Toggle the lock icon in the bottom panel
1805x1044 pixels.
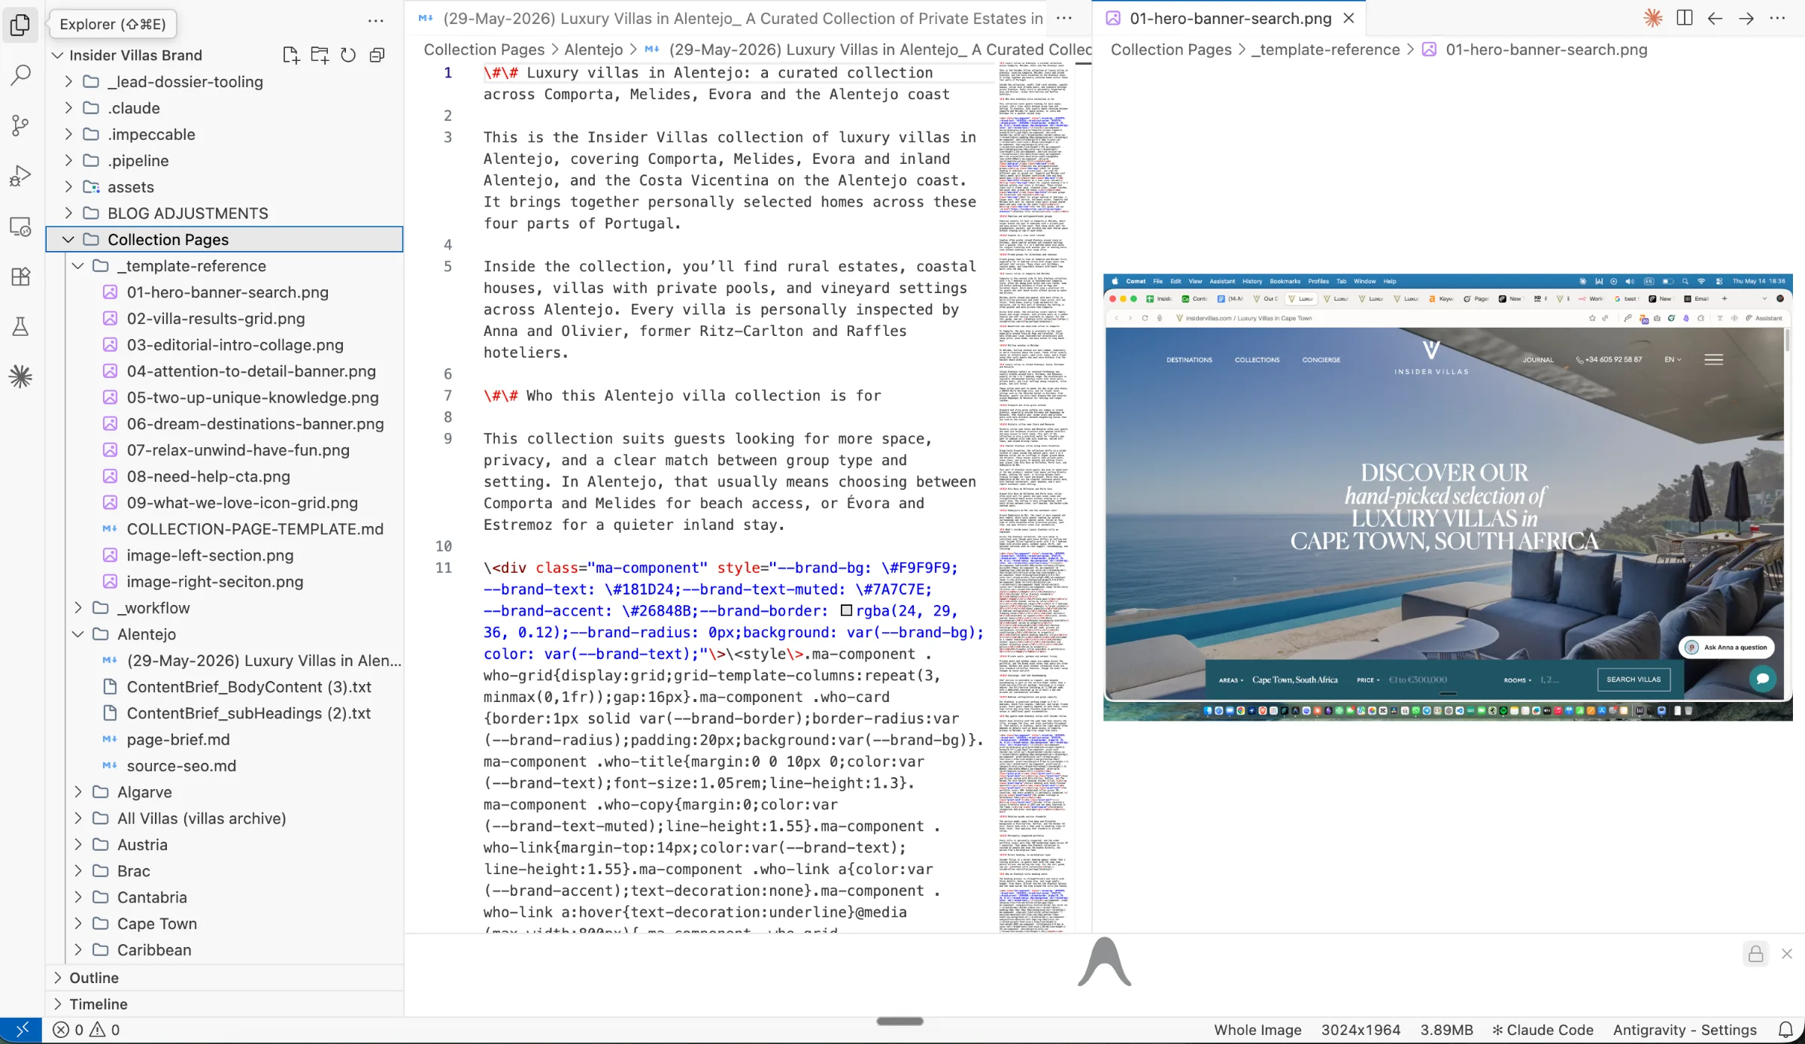[x=1755, y=954]
